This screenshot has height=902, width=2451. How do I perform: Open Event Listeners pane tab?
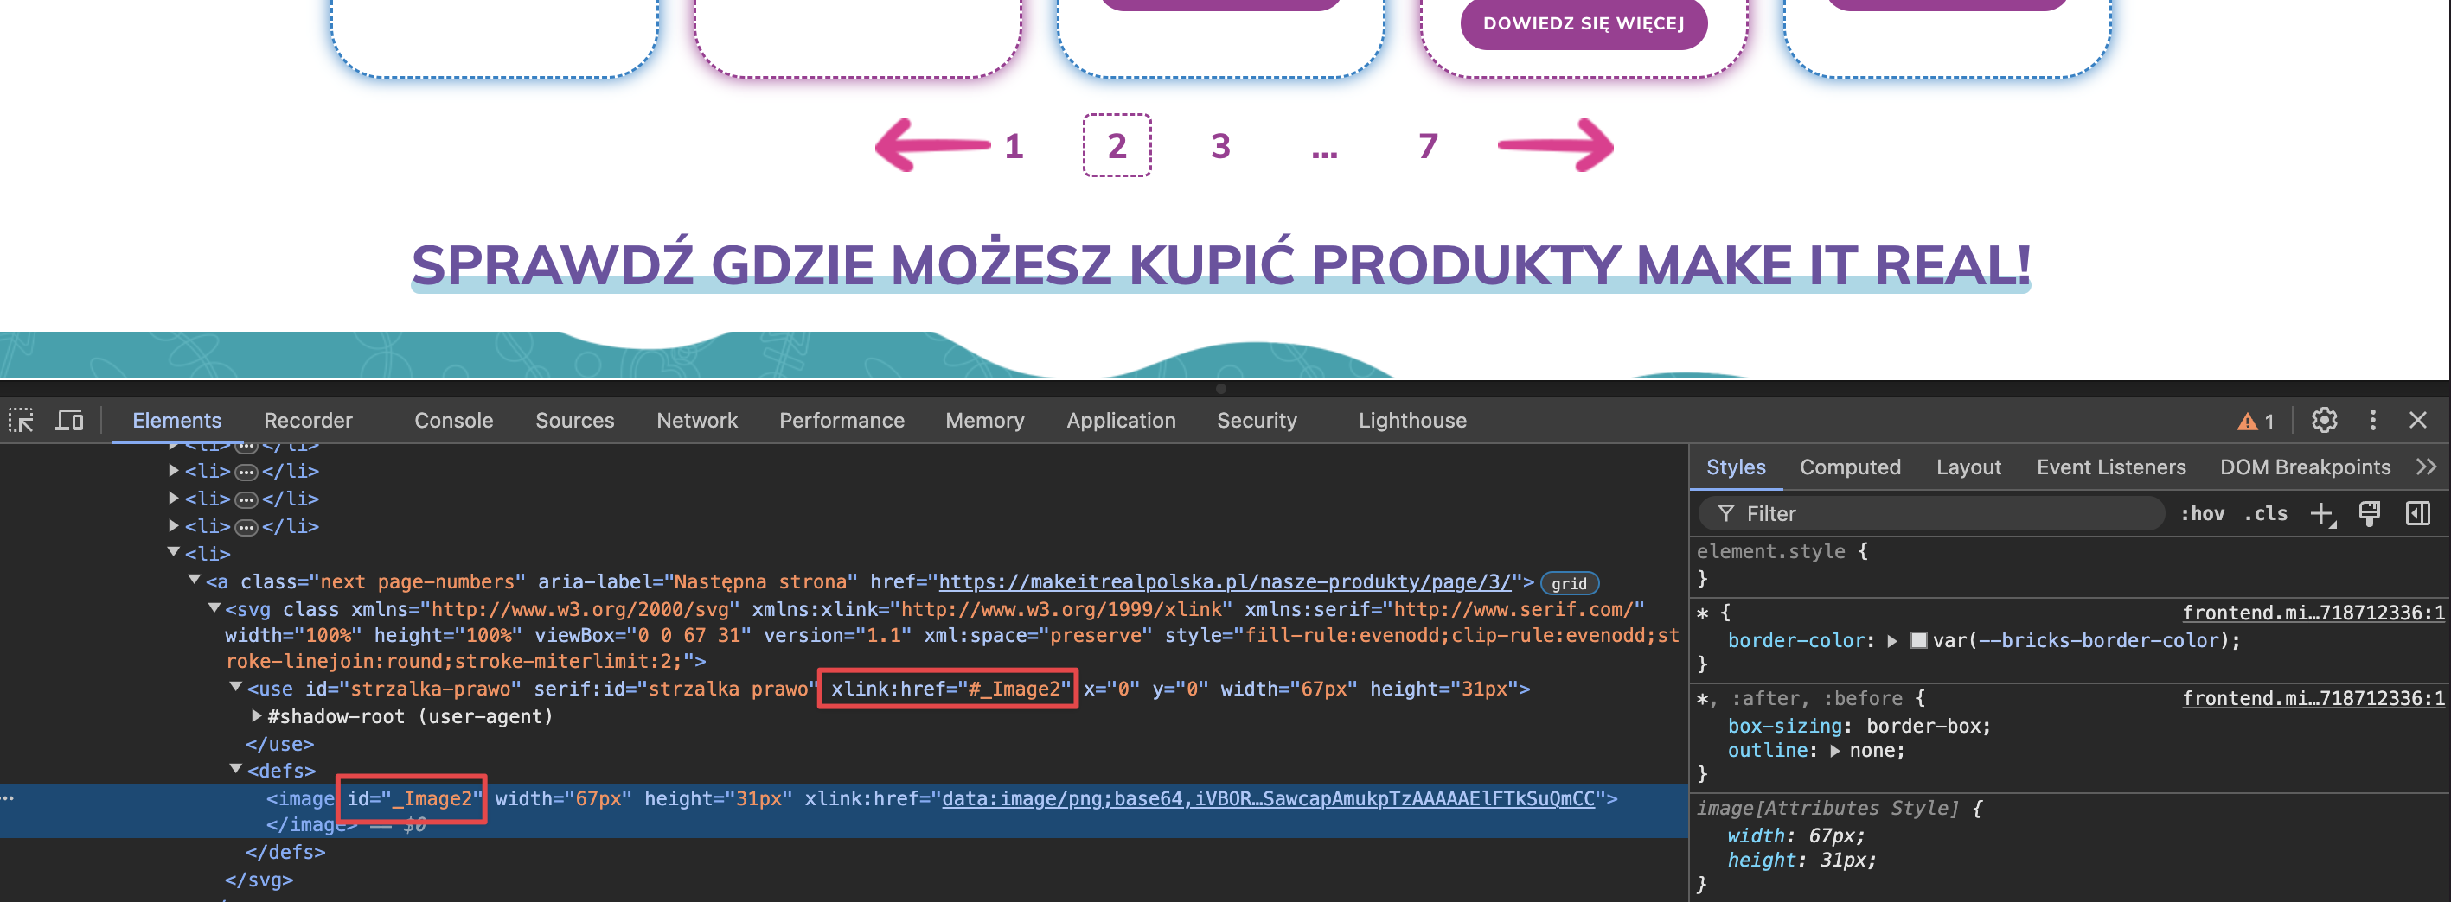pos(2111,467)
